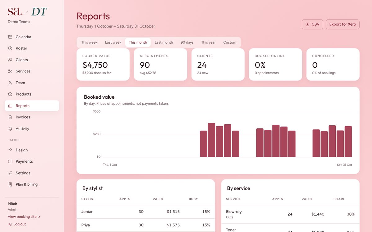Click the Log out arrow icon
This screenshot has width=372, height=232.
[10, 224]
